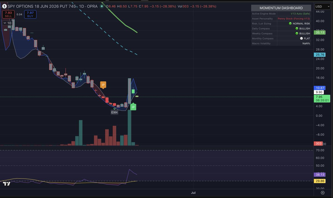Click the 0.04 spread value
333x198 pixels.
19,14
